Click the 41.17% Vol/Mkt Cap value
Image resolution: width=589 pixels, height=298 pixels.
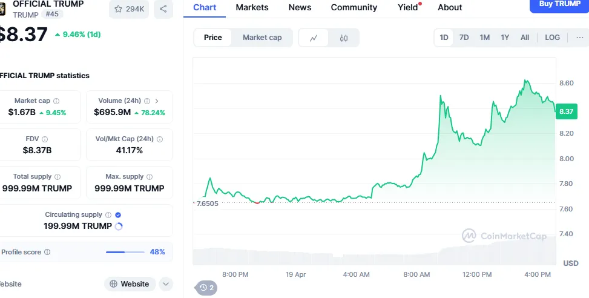pos(129,151)
